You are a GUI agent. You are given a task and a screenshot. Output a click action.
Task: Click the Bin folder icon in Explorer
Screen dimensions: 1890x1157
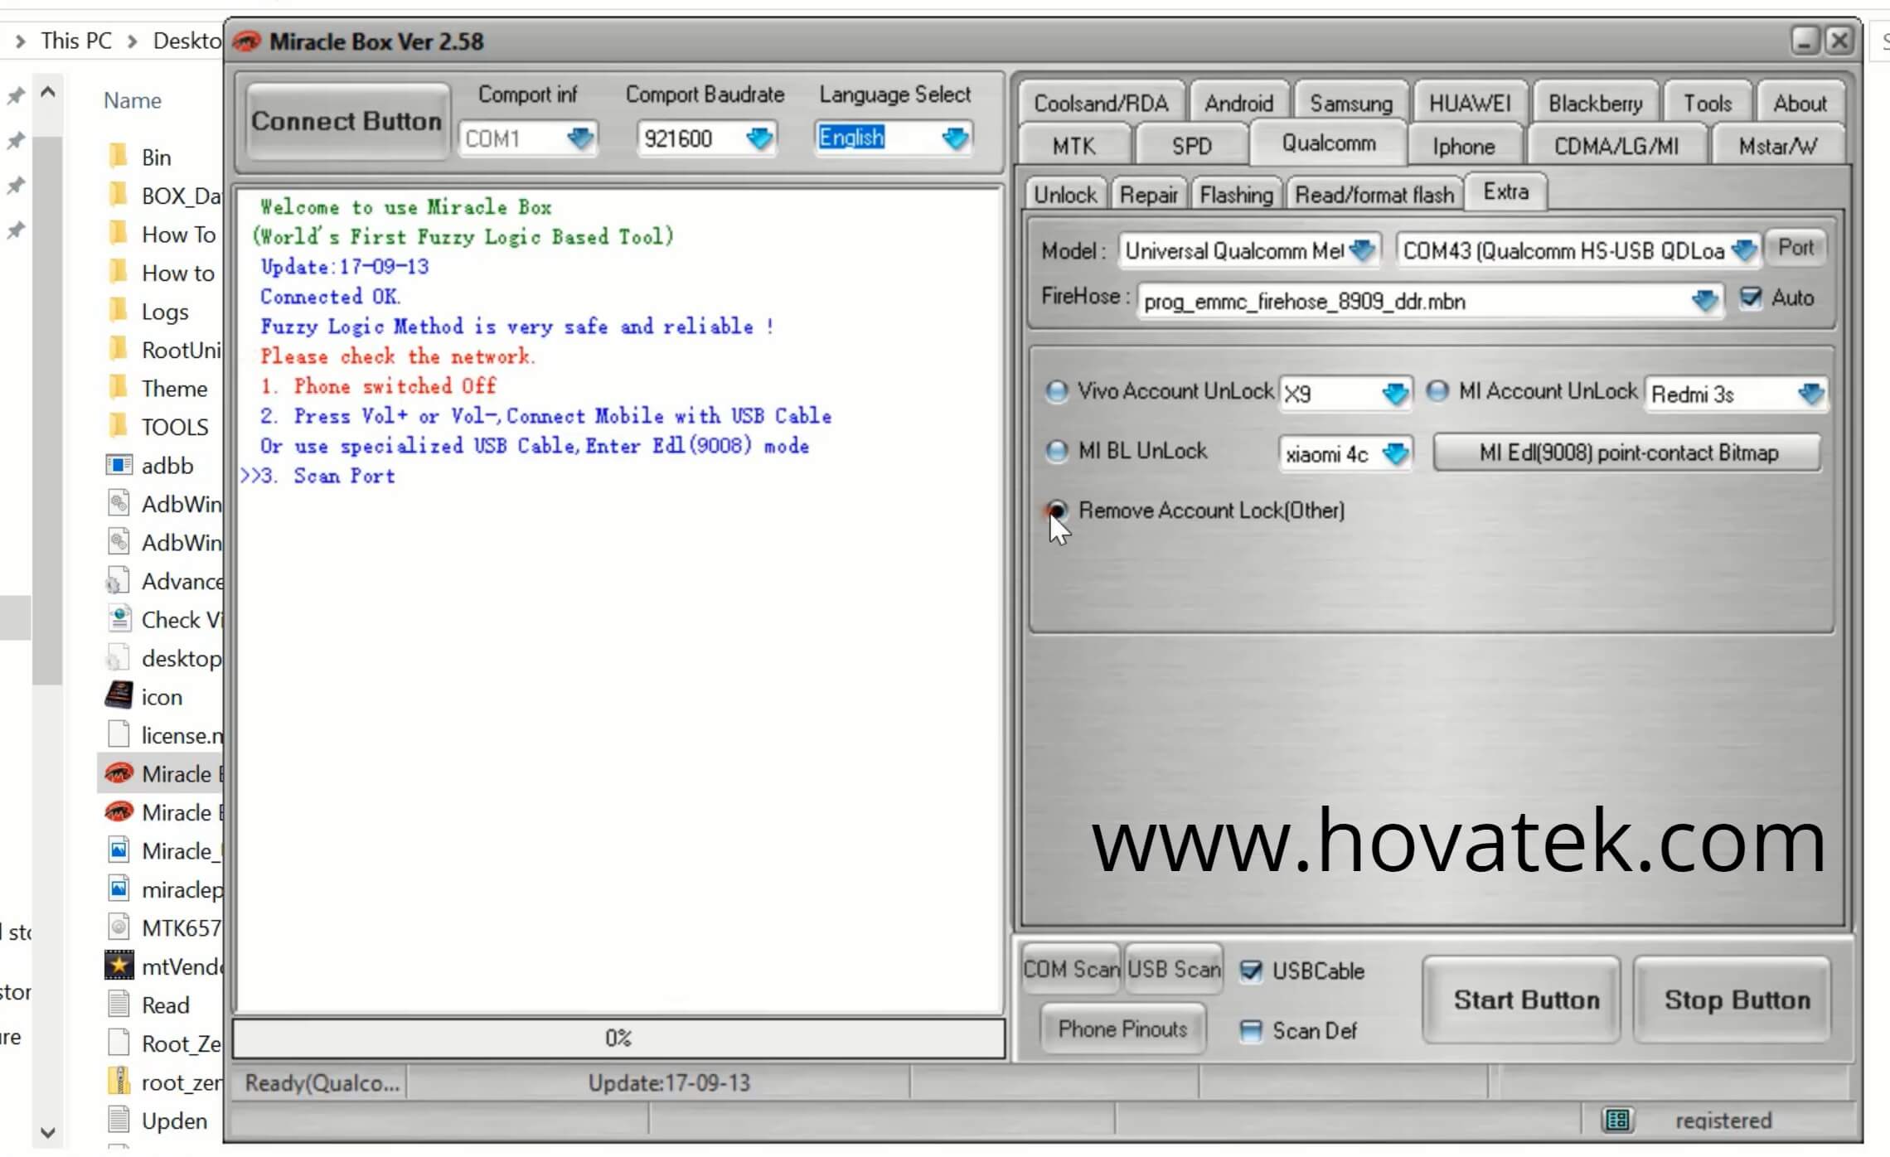pos(119,156)
